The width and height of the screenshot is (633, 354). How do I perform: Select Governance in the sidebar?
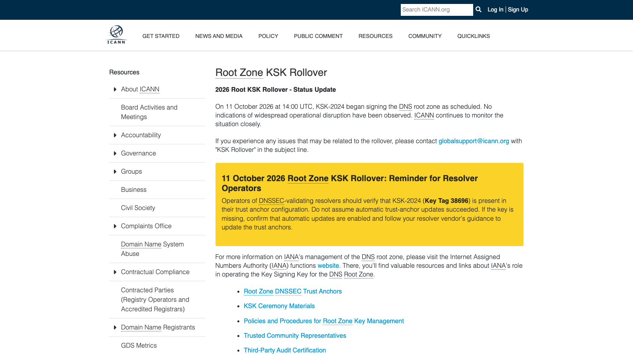coord(138,153)
